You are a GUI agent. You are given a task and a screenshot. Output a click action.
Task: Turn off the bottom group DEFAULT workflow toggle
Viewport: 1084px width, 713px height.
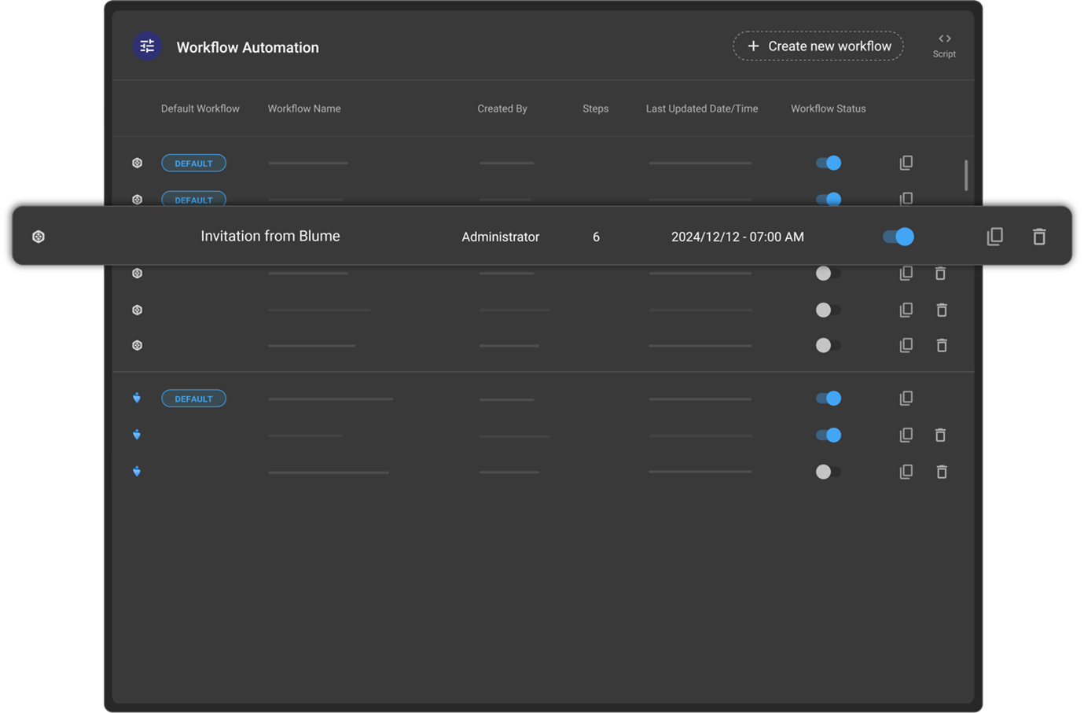point(829,399)
